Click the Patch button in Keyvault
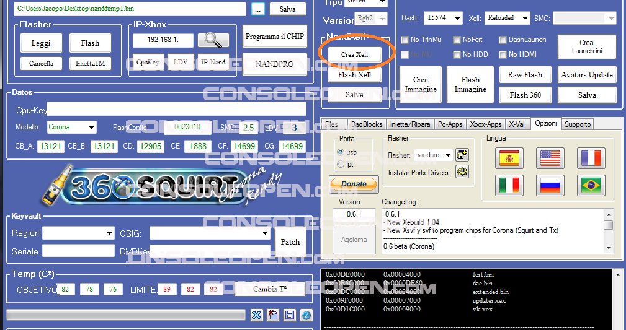 coord(290,242)
